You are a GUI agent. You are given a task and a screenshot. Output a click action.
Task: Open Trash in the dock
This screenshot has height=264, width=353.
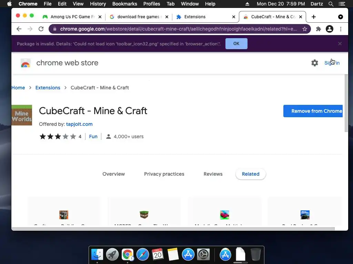point(255,255)
